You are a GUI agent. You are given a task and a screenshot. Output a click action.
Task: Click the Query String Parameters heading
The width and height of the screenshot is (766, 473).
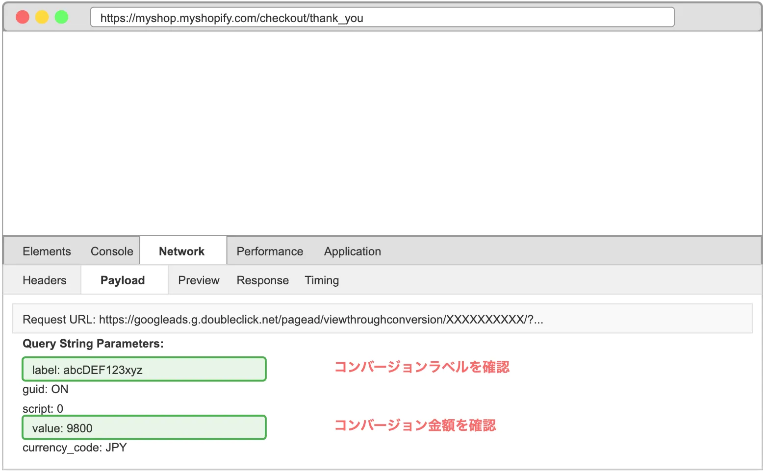(93, 344)
